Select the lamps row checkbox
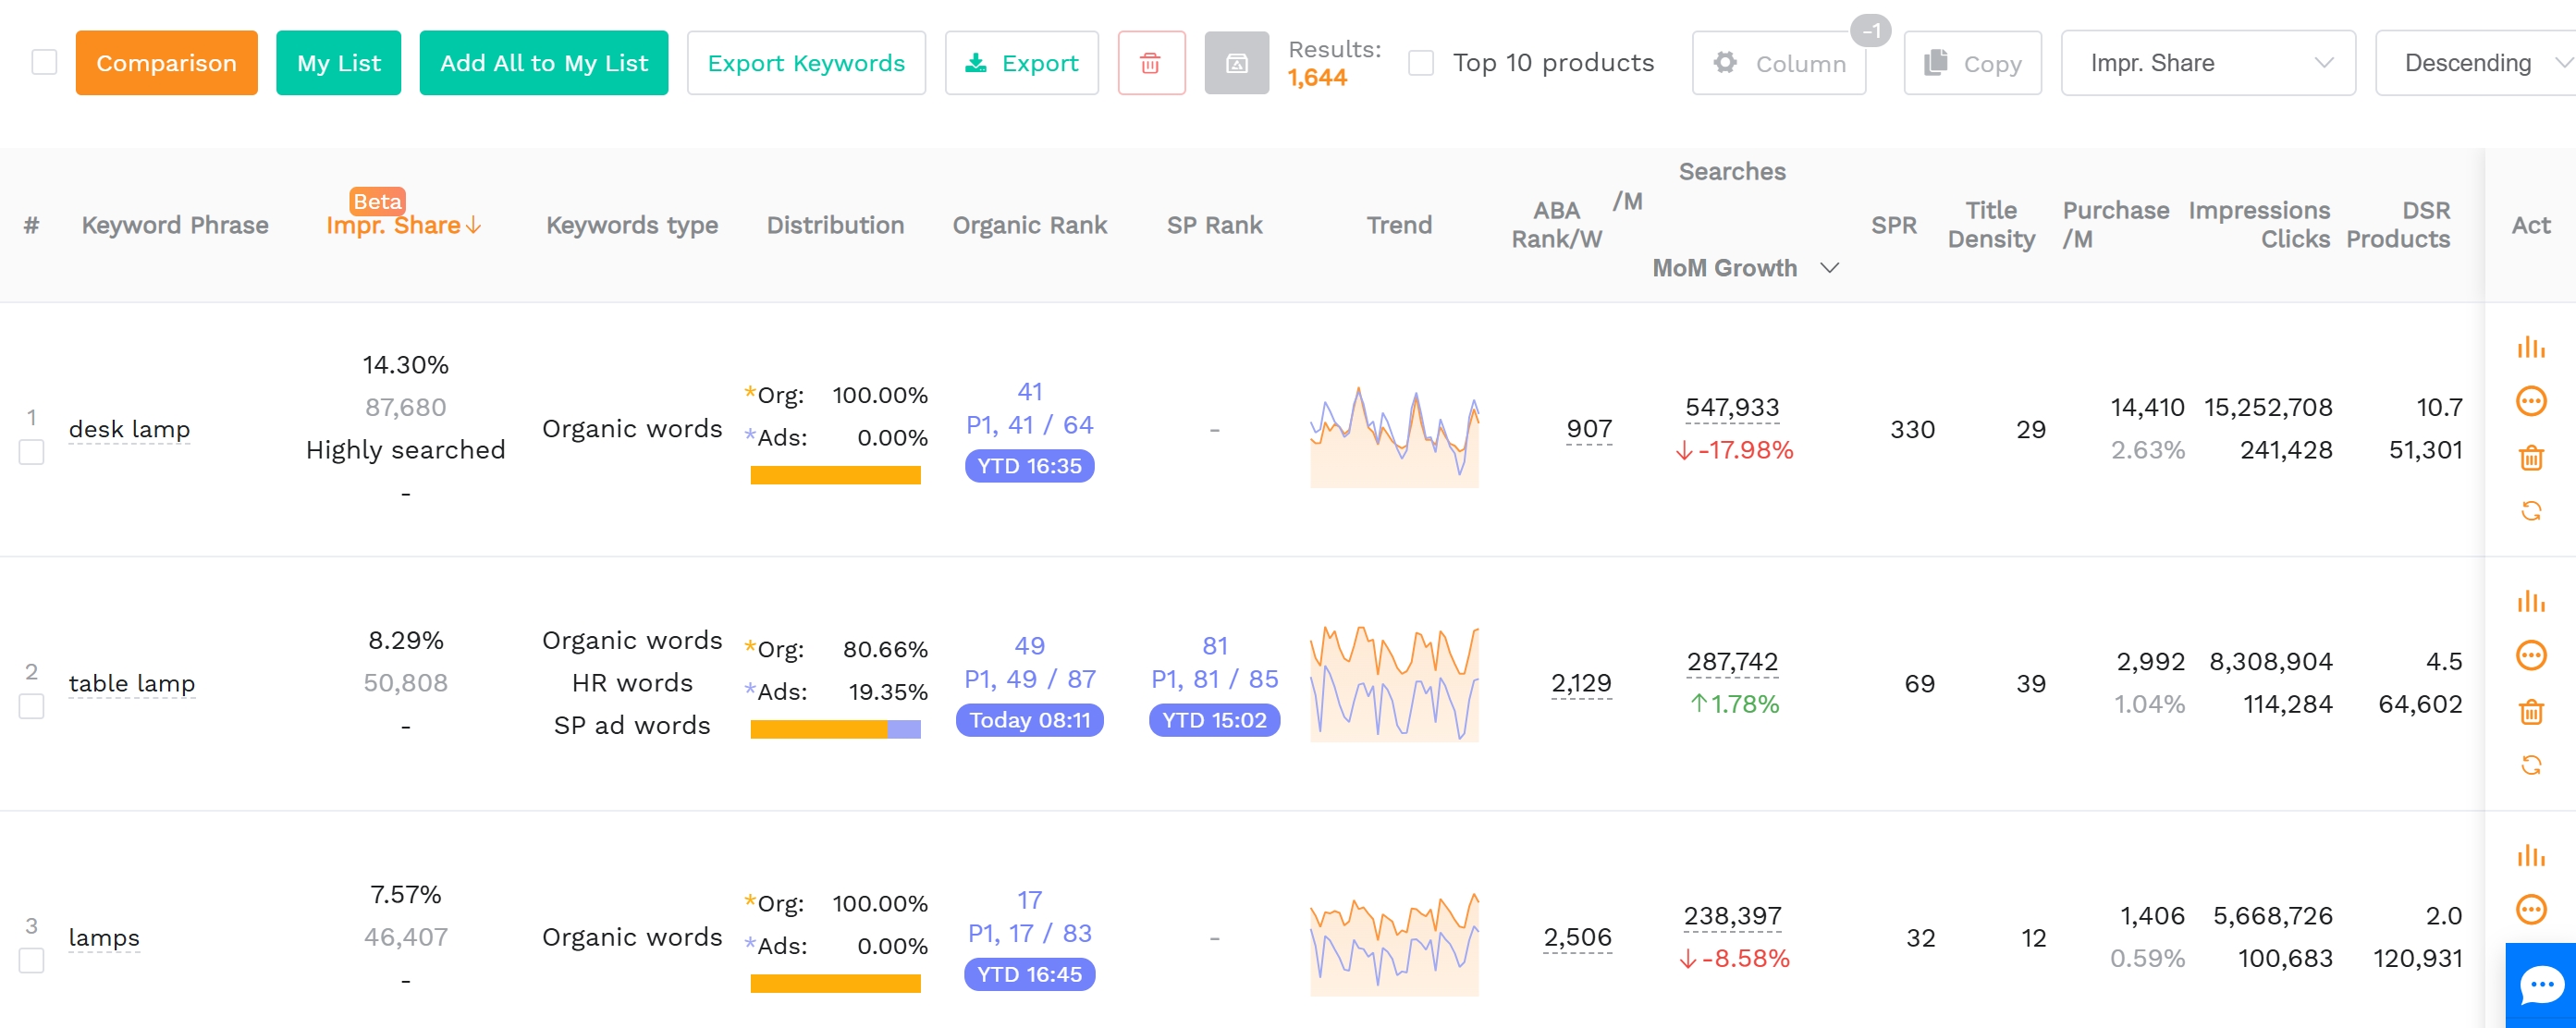Viewport: 2576px width, 1028px height. [31, 961]
